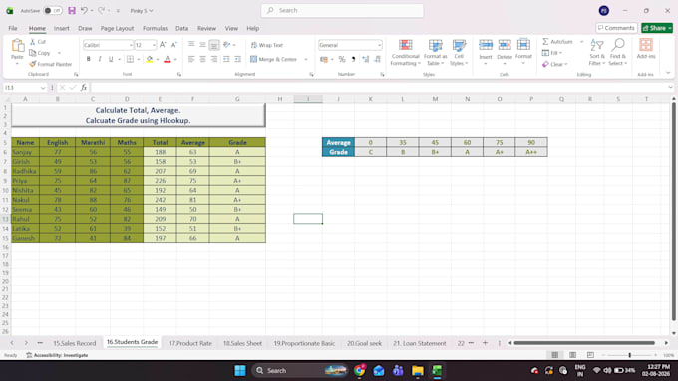The height and width of the screenshot is (381, 678).
Task: Expand the font size dropdown
Action: 154,45
